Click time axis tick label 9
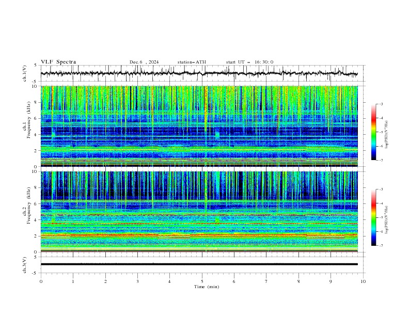The height and width of the screenshot is (316, 409). click(331, 281)
